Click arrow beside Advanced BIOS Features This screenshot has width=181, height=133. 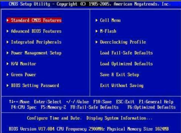(8, 31)
